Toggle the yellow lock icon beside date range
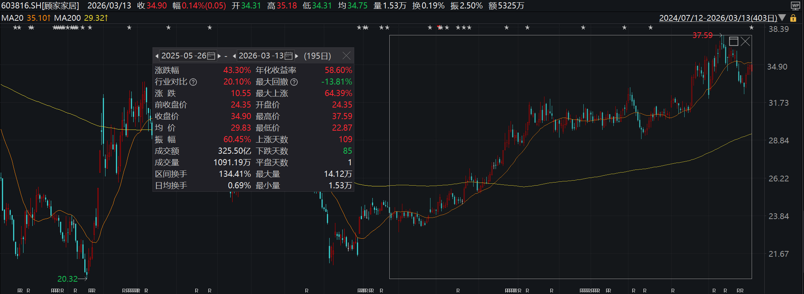This screenshot has height=294, width=804. coord(793,18)
